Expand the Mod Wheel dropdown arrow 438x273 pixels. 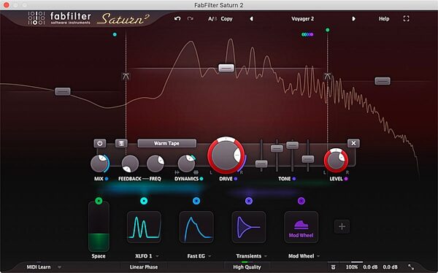(x=318, y=256)
